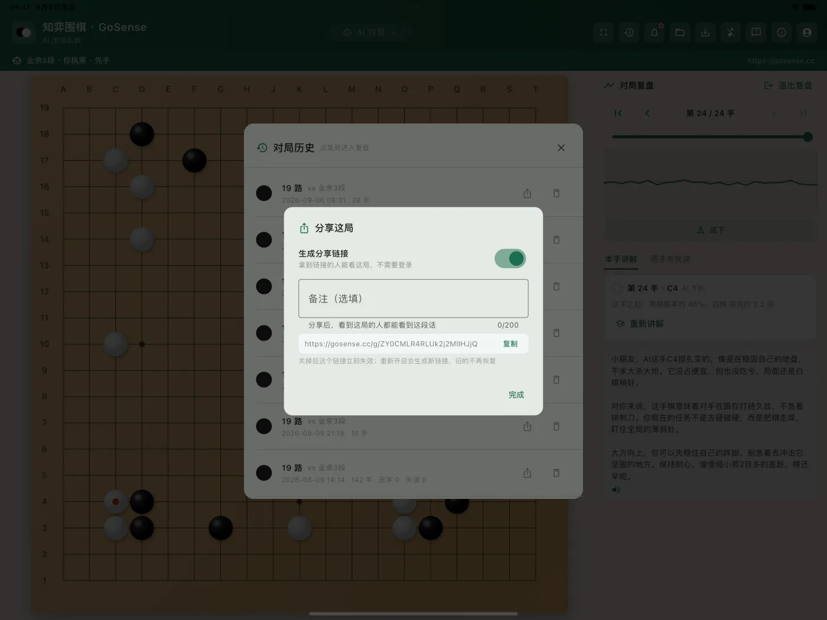Image resolution: width=827 pixels, height=620 pixels.
Task: Delete the 28-move game from 2026-09-06
Action: pyautogui.click(x=556, y=194)
